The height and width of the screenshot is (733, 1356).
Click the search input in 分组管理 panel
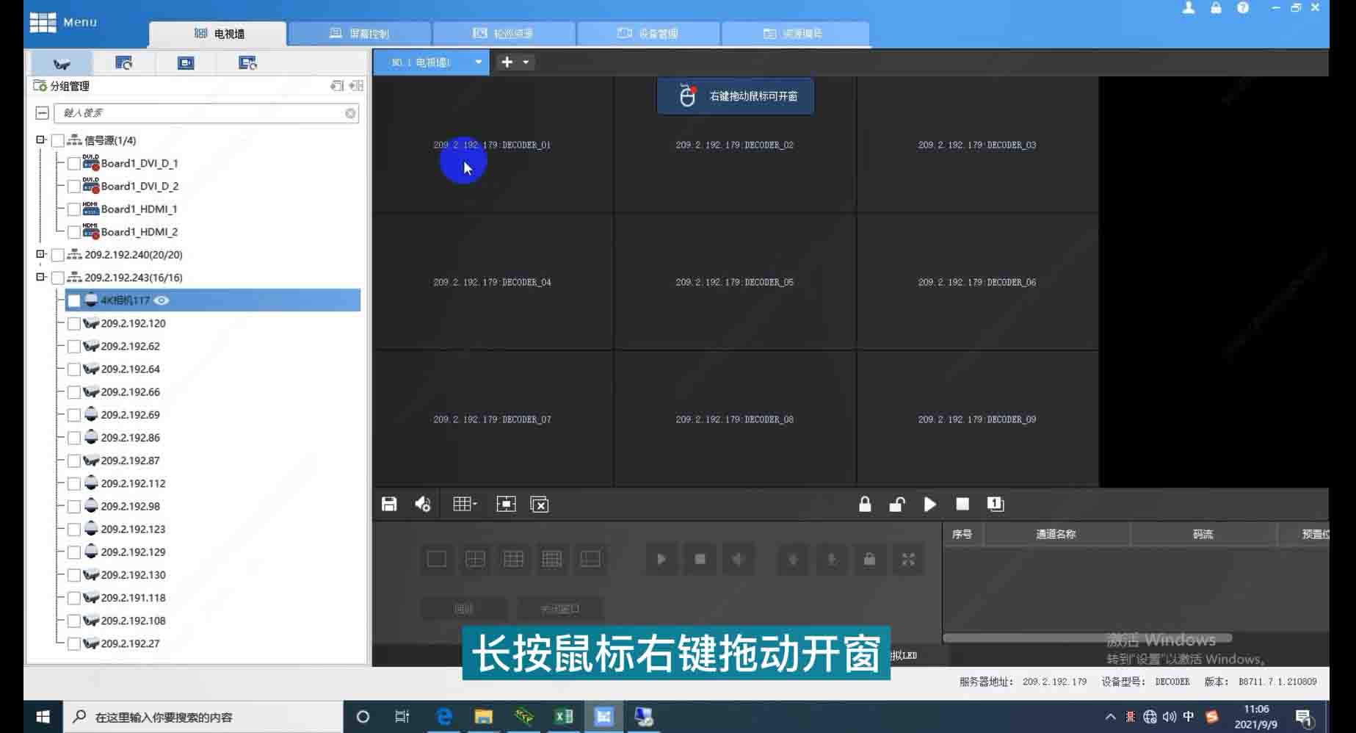tap(202, 113)
